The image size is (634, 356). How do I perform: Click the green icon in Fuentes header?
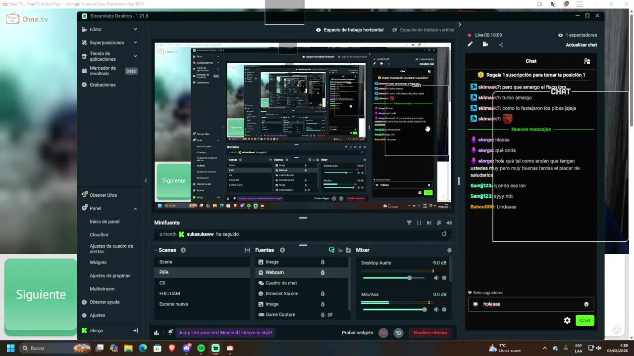[331, 250]
